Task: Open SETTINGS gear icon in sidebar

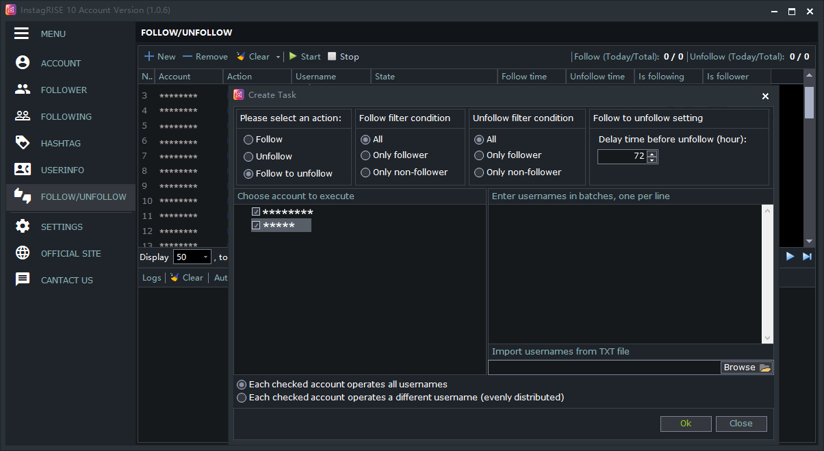Action: pos(23,227)
